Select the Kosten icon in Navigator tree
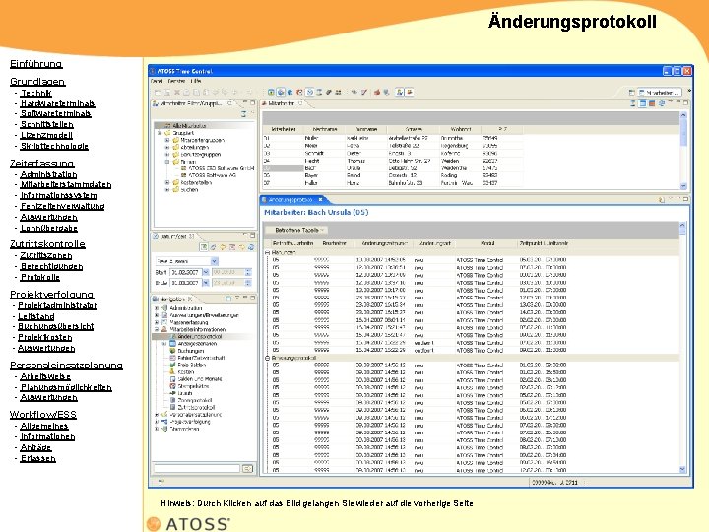This screenshot has height=532, width=709. click(172, 371)
